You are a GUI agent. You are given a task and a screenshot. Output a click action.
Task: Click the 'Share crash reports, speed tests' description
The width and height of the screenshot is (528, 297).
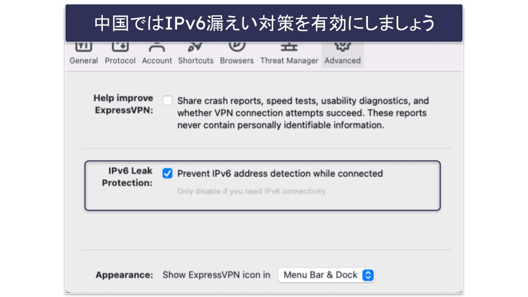tap(303, 113)
